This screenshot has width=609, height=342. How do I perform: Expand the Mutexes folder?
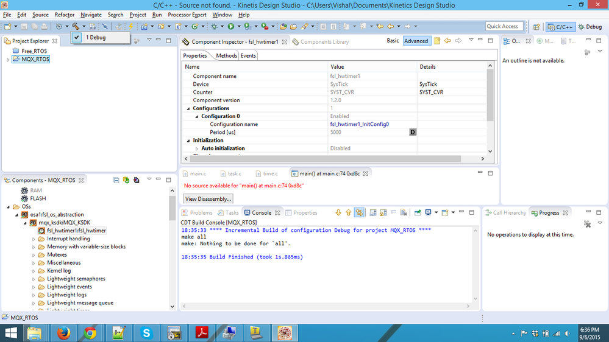click(34, 255)
